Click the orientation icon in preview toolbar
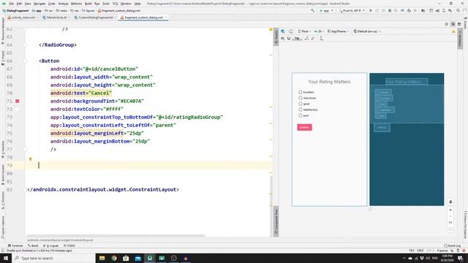The image size is (468, 263). click(x=291, y=31)
